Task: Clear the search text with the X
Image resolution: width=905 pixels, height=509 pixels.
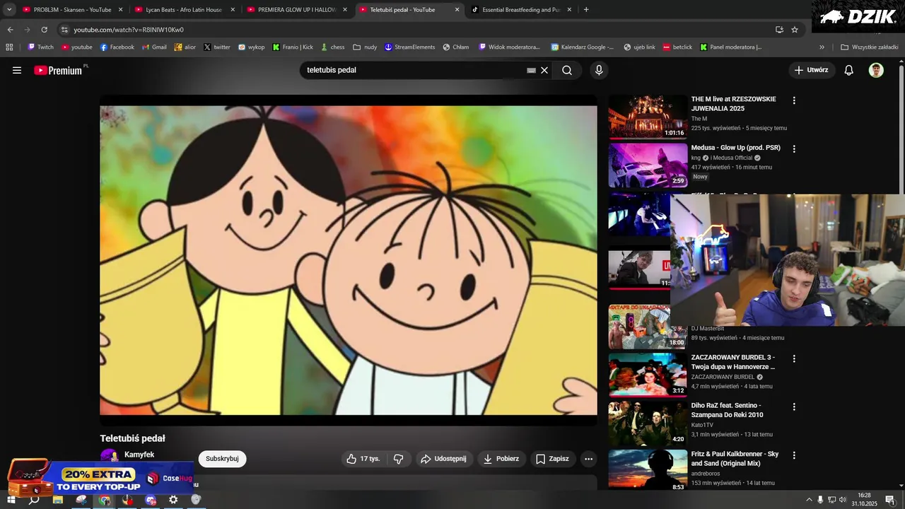Action: (544, 70)
